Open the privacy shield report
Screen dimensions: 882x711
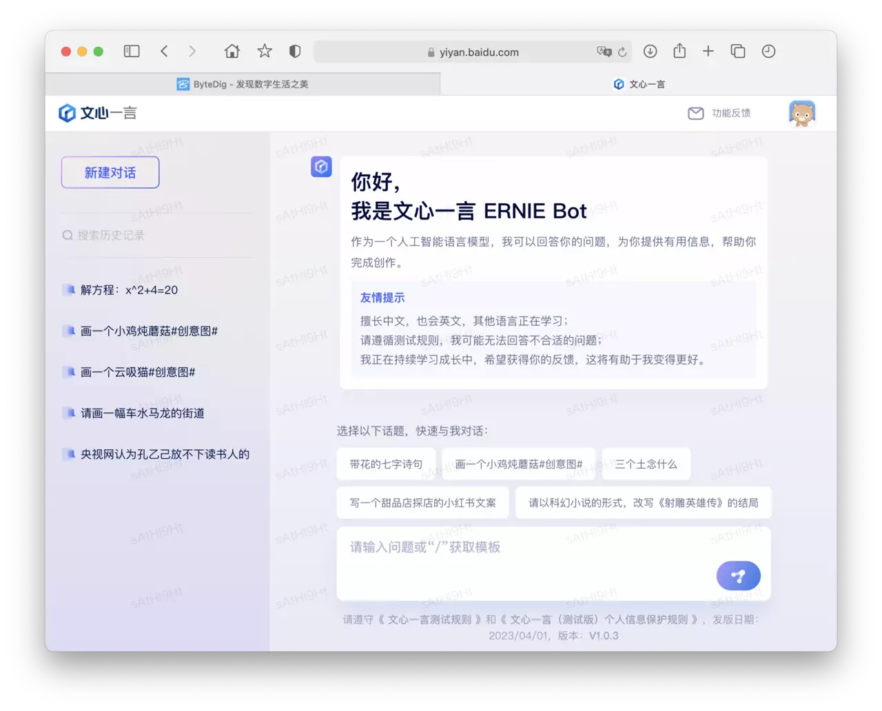295,52
